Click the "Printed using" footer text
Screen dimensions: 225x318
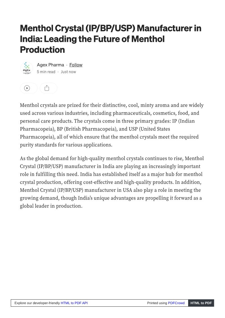[157, 303]
